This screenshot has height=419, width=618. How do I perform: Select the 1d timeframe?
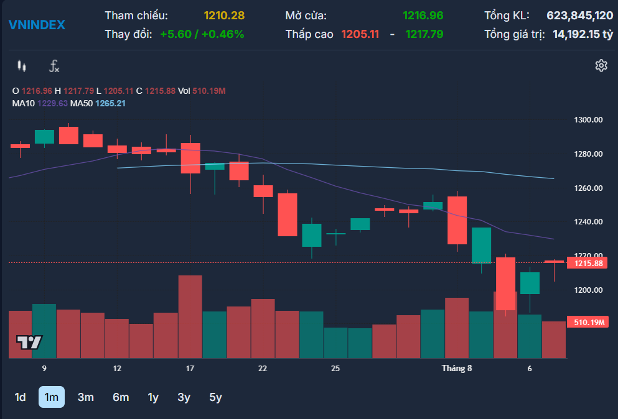pos(20,397)
